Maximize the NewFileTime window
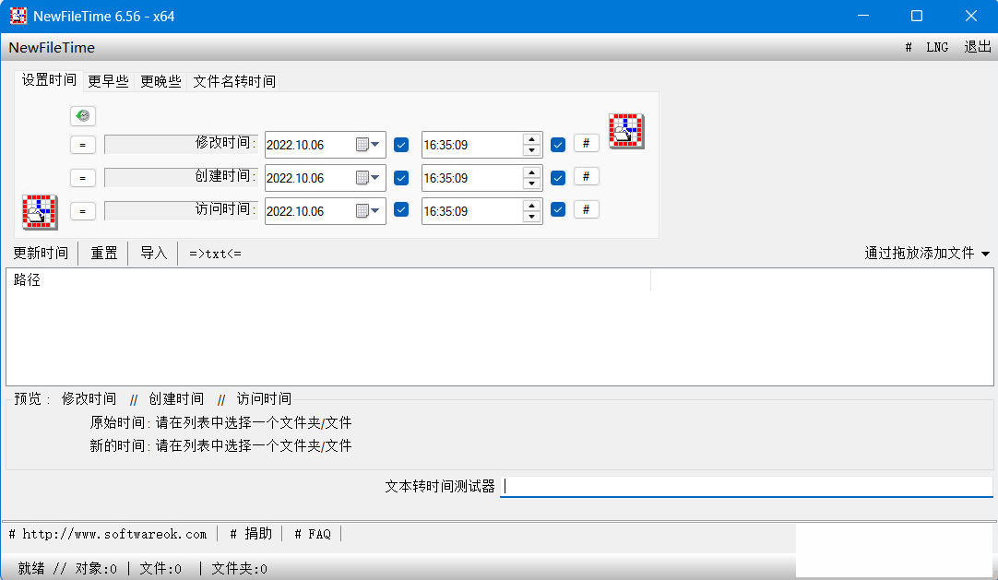Image resolution: width=998 pixels, height=580 pixels. [x=917, y=16]
